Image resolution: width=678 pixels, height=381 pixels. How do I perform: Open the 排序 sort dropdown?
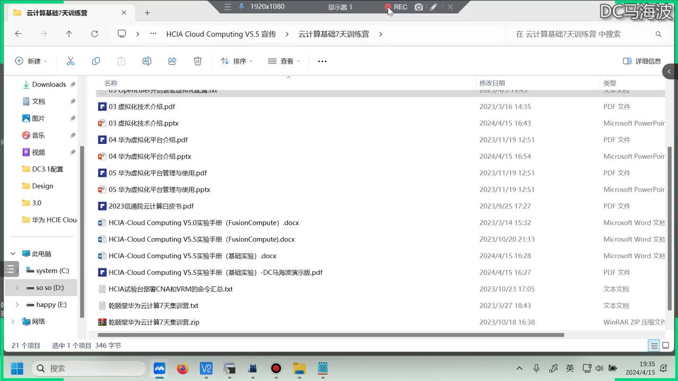(x=237, y=61)
